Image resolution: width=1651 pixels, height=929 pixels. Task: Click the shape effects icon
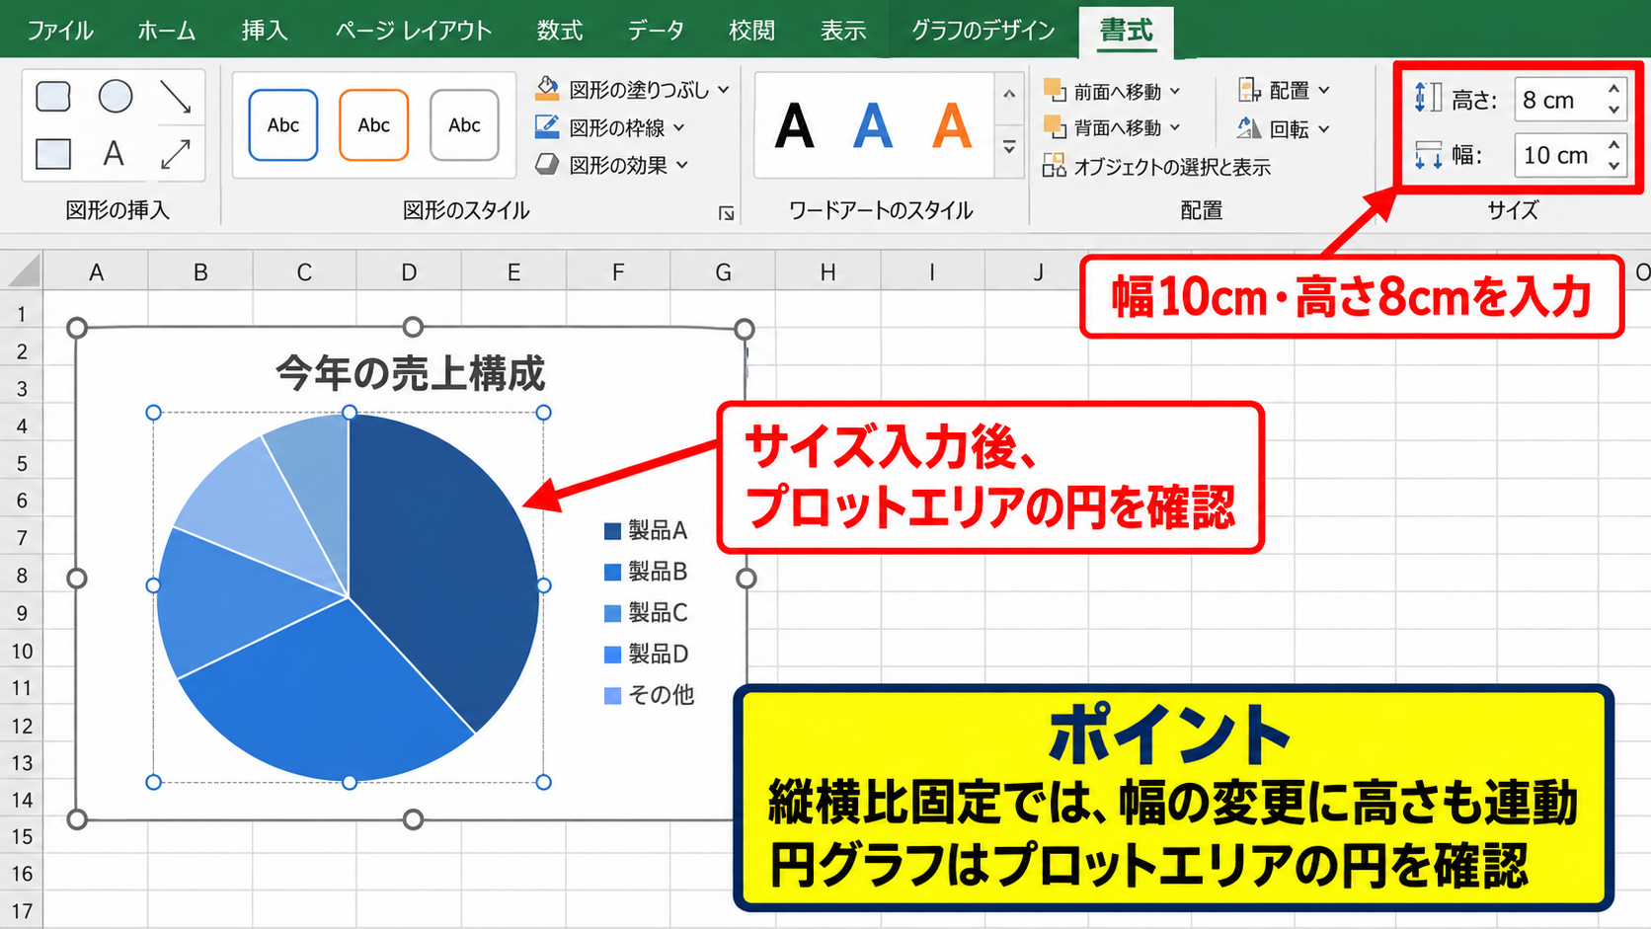tap(547, 164)
